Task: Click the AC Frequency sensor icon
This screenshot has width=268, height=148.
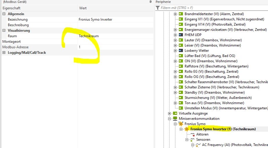Action: click(x=198, y=145)
